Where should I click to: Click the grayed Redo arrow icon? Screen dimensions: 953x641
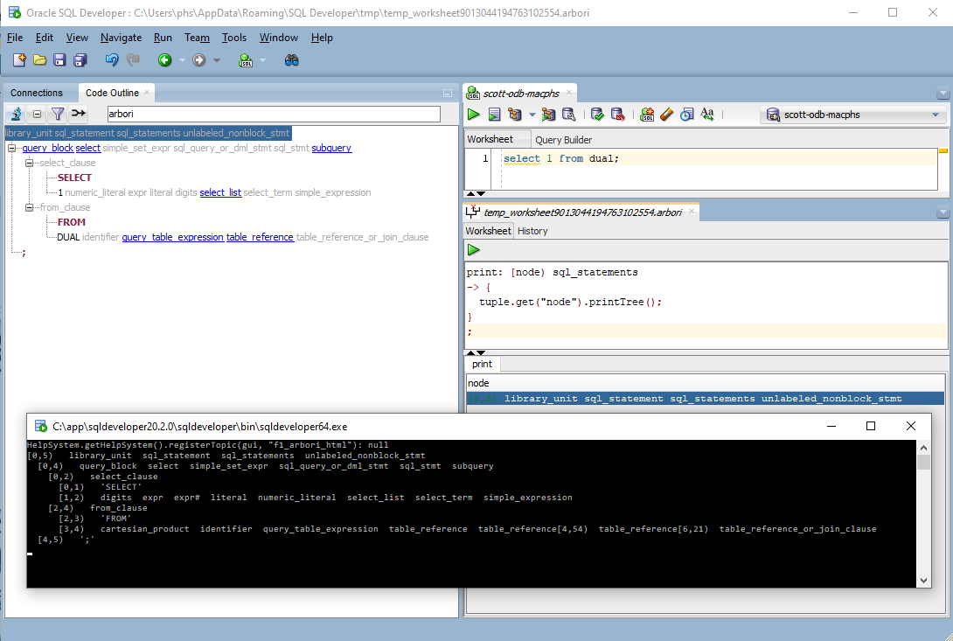coord(133,59)
